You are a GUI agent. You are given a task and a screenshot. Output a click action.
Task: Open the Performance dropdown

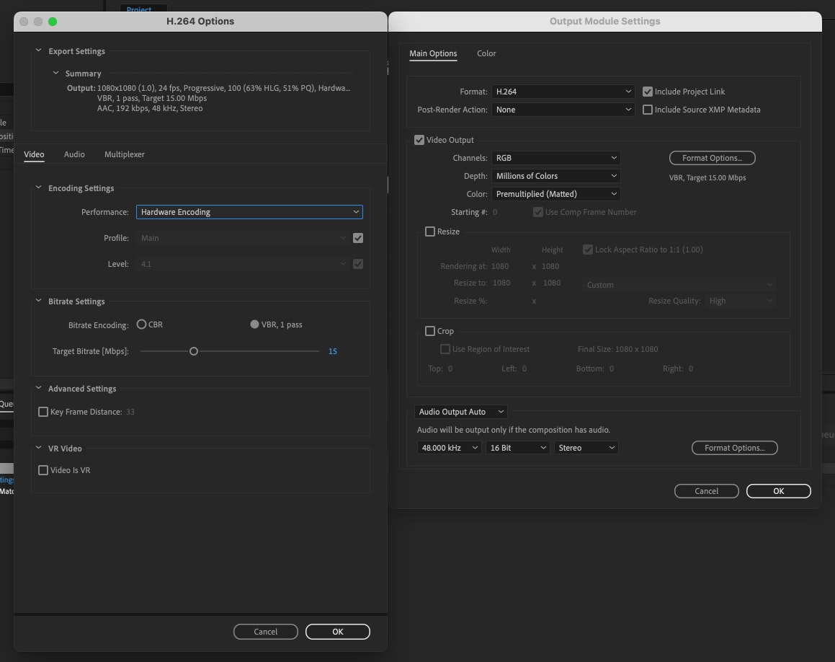(249, 211)
